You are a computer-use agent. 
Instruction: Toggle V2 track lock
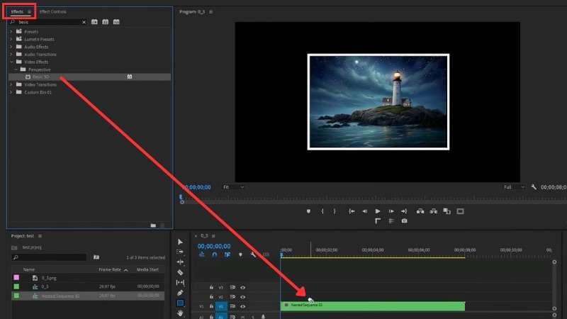pyautogui.click(x=211, y=297)
